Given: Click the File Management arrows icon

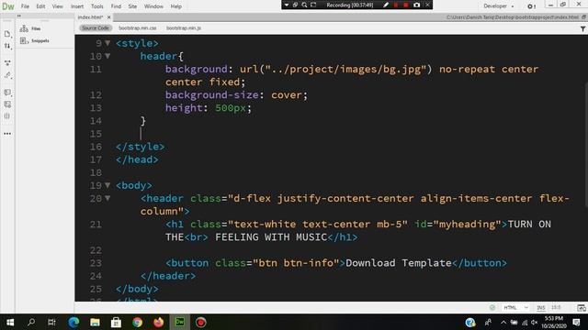Looking at the screenshot, I should click(7, 46).
